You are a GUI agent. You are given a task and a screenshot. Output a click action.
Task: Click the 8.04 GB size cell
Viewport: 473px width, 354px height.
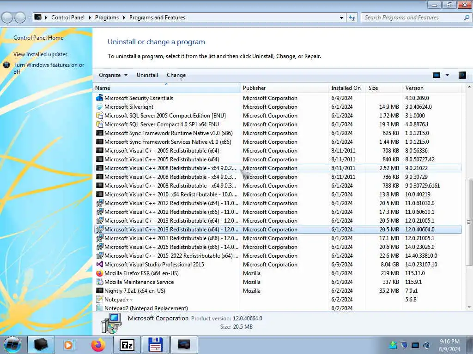pos(390,264)
